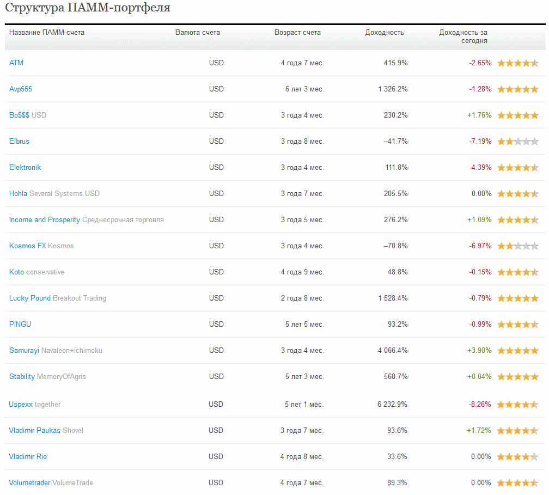Open the ATM account link
The image size is (549, 495).
(16, 63)
